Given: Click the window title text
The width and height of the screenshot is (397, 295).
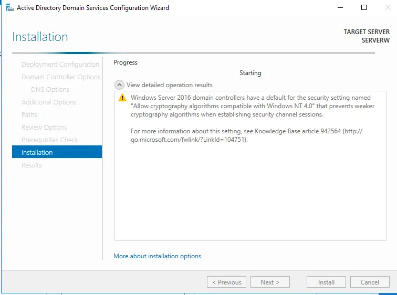Looking at the screenshot, I should pyautogui.click(x=93, y=8).
